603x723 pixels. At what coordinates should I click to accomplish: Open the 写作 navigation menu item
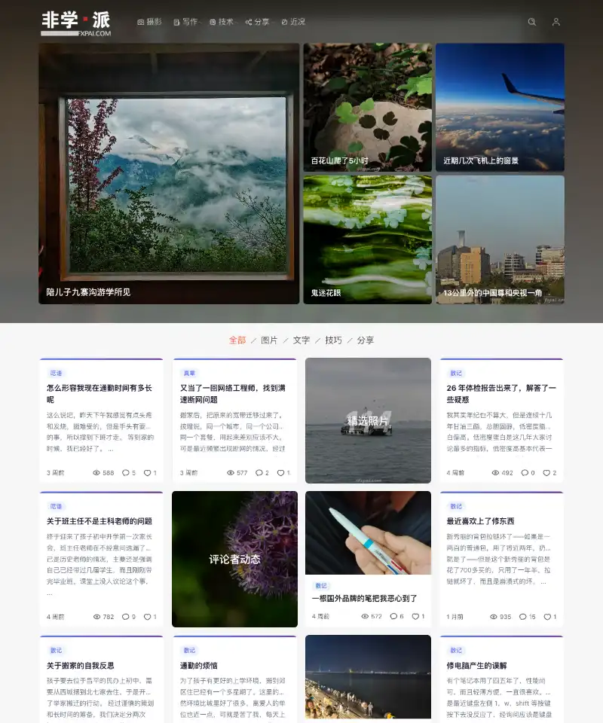click(x=185, y=22)
